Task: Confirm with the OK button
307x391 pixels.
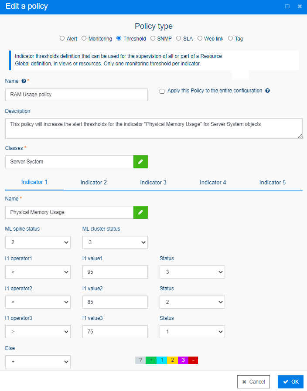Action: pos(290,382)
